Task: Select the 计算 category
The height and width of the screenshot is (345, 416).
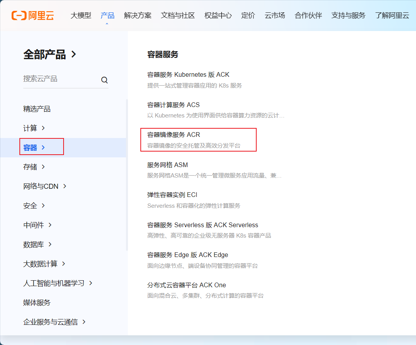Action: 30,128
